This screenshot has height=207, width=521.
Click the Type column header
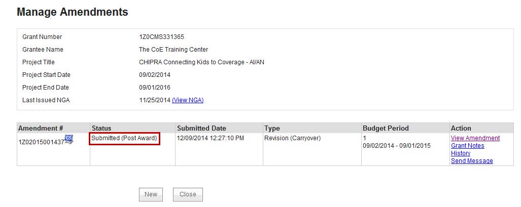point(272,128)
